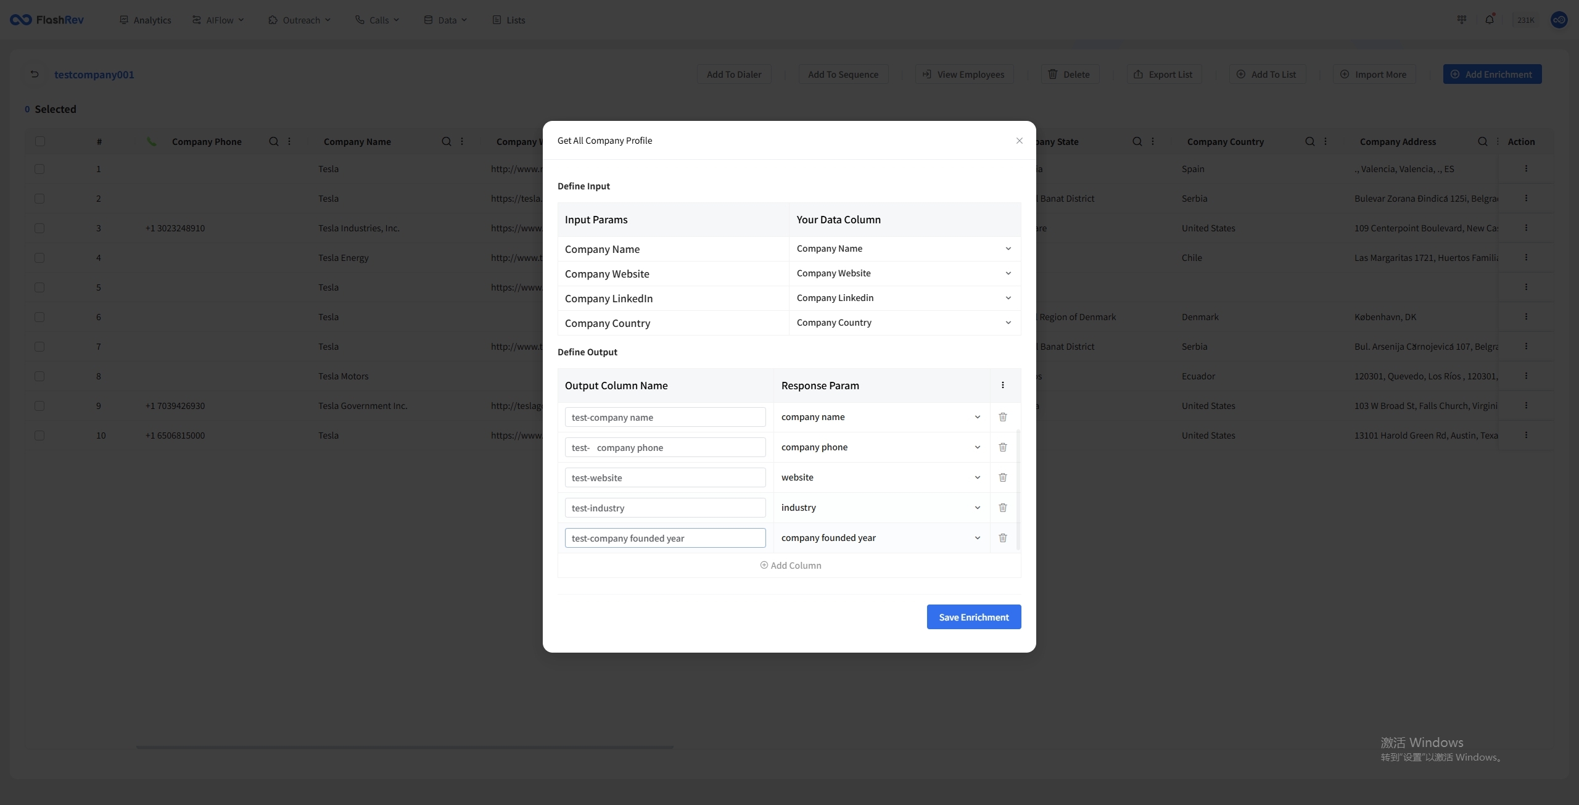
Task: Remove the company founded year output row
Action: (x=1002, y=538)
